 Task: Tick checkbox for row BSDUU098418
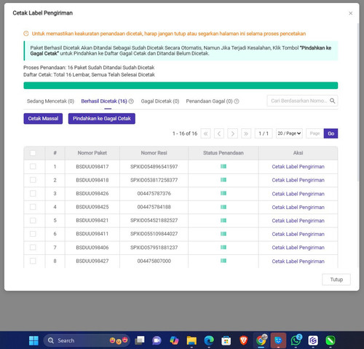pyautogui.click(x=33, y=180)
